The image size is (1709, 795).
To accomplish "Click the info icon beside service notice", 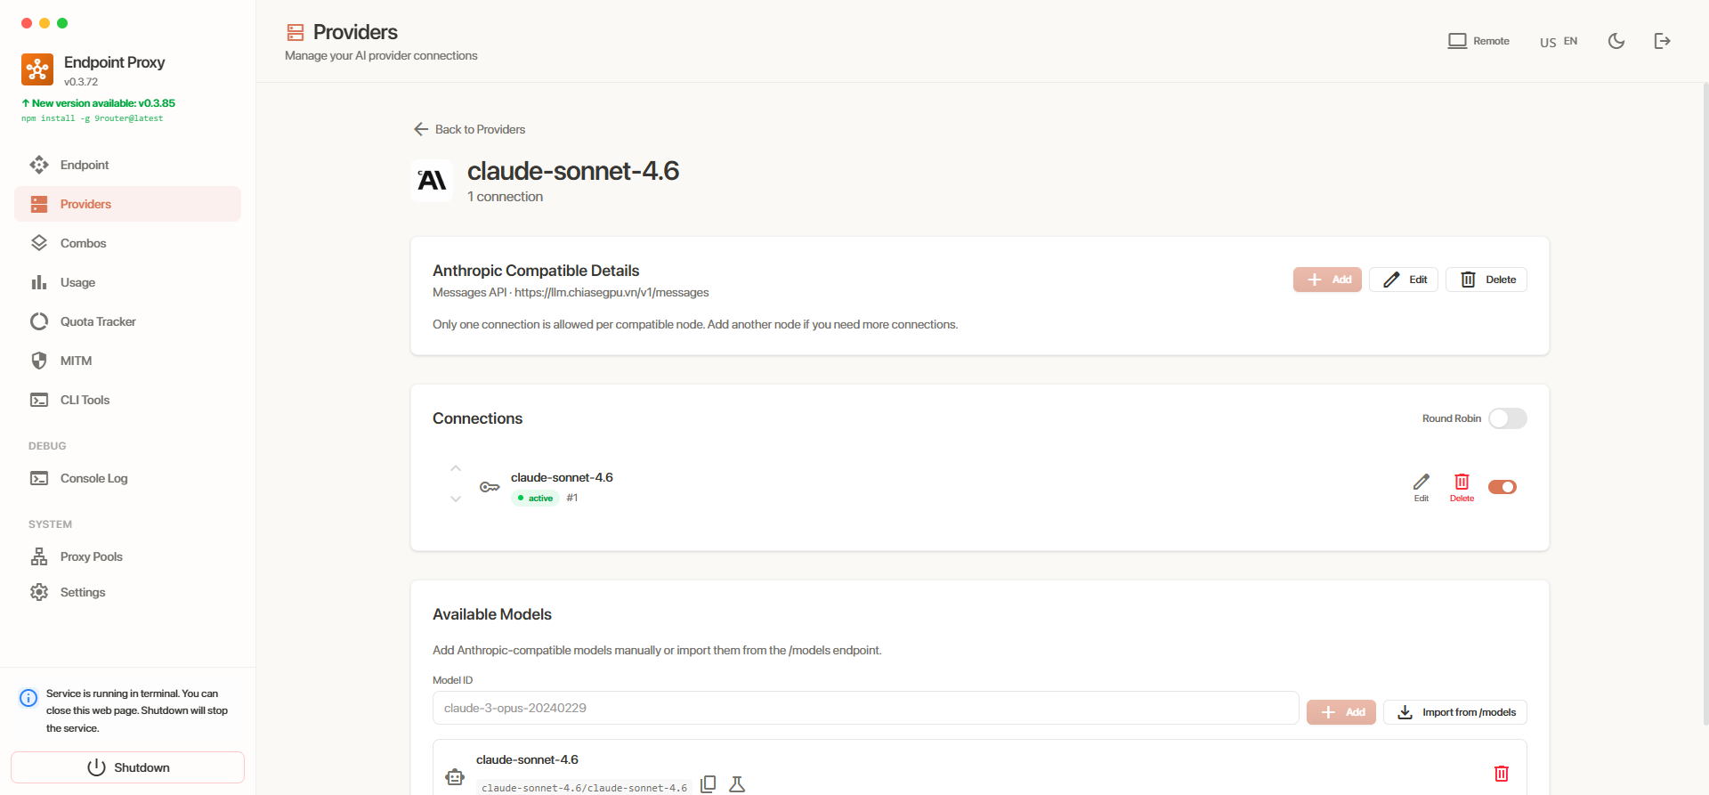I will [x=28, y=697].
